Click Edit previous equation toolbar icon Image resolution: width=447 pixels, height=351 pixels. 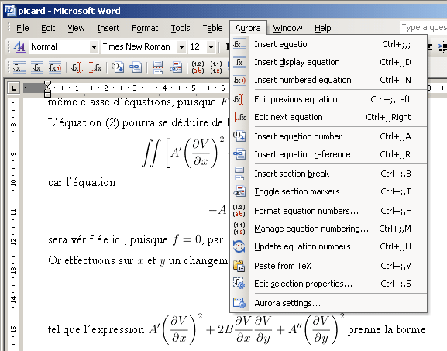tap(77, 67)
